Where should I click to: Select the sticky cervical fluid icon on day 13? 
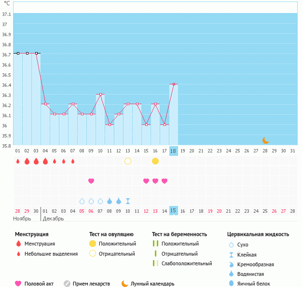(x=128, y=201)
